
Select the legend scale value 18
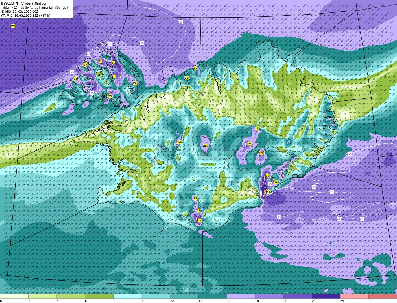click(257, 301)
